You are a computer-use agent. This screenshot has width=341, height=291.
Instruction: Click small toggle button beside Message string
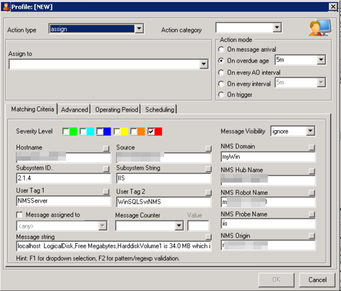tap(208, 237)
